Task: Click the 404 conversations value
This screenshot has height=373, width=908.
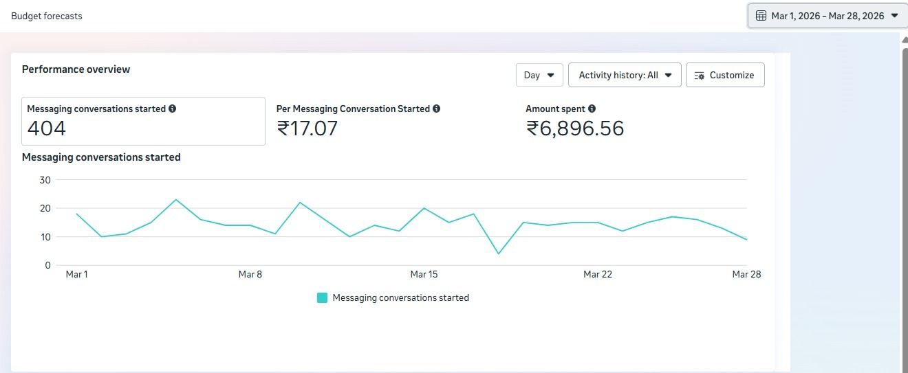Action: point(47,128)
